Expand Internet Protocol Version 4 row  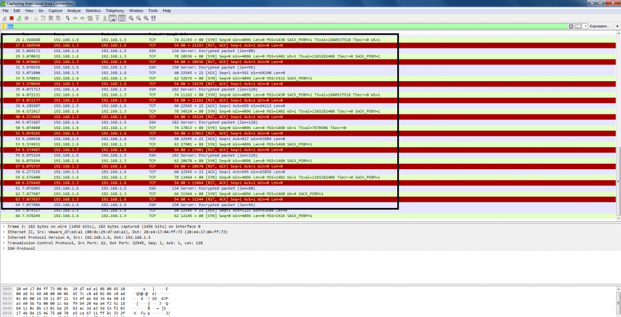pos(4,238)
